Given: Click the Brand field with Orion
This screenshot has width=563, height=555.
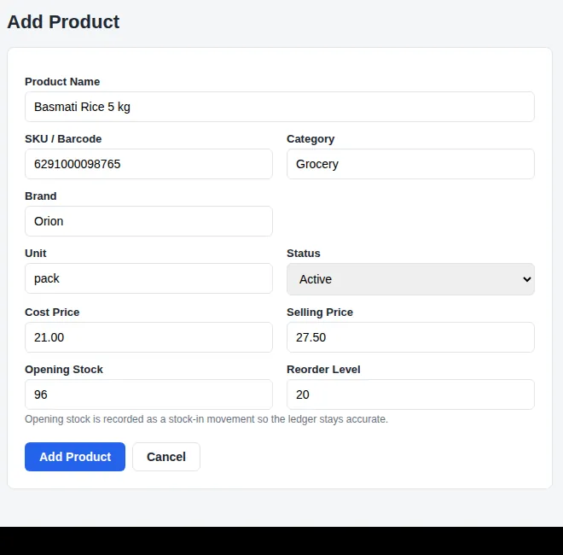Looking at the screenshot, I should pos(148,221).
